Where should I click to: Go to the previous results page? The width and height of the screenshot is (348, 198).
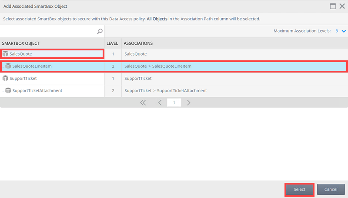pos(160,103)
